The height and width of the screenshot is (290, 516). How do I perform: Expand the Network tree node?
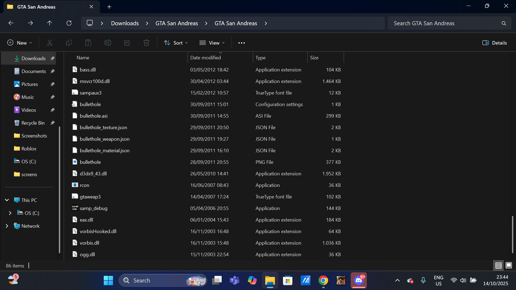7,226
